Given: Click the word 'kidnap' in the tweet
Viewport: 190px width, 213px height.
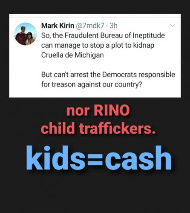Looking at the screenshot, I should tap(144, 46).
